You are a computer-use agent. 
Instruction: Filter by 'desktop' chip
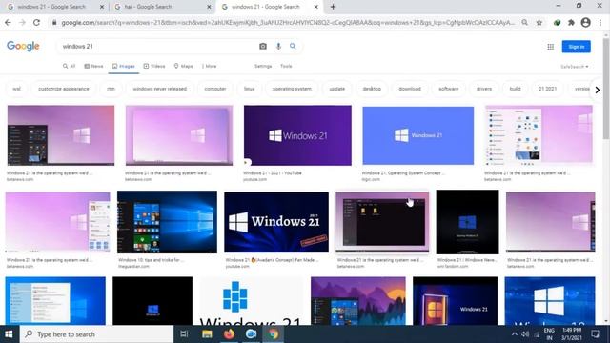[x=372, y=89]
